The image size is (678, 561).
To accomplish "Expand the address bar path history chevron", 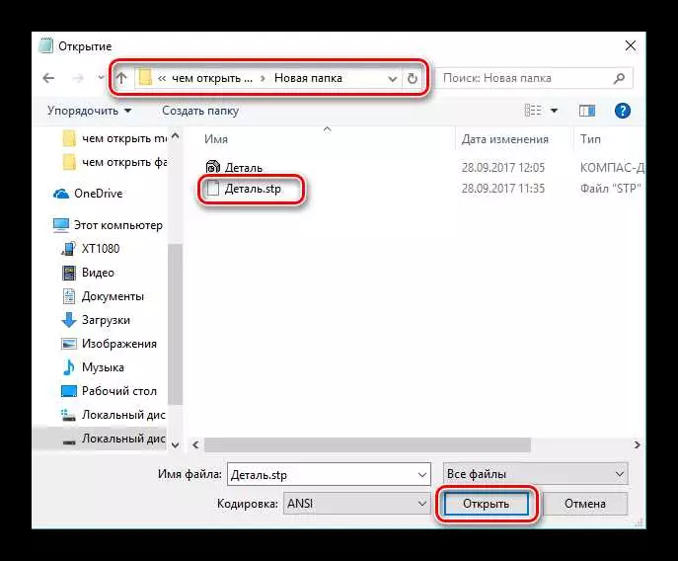I will pos(392,79).
